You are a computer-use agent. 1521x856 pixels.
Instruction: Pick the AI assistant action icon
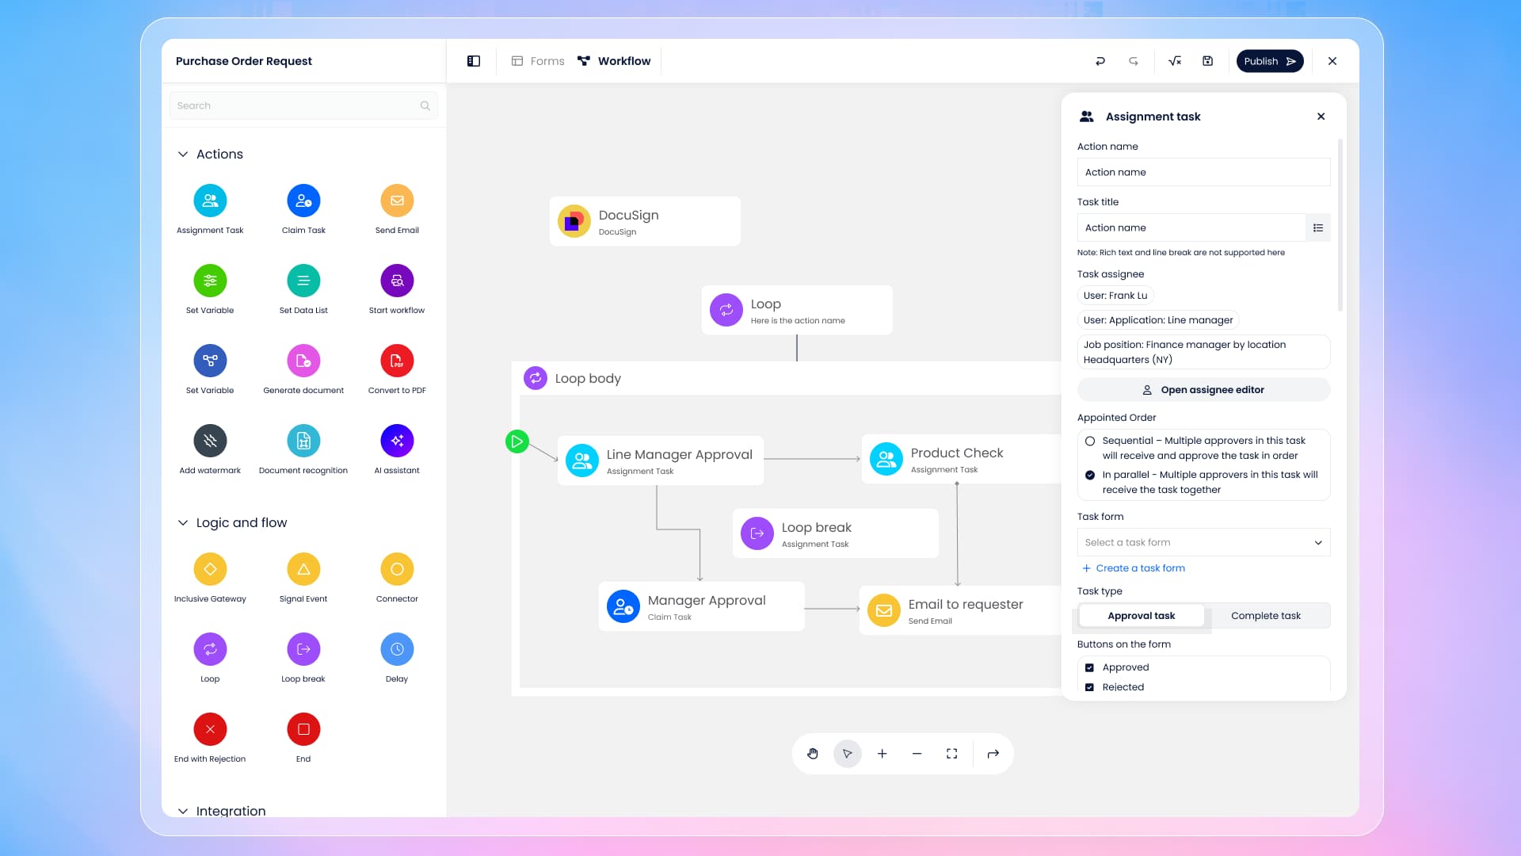coord(397,441)
